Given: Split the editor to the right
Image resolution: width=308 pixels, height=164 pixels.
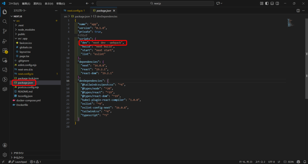Looking at the screenshot, I should point(298,11).
